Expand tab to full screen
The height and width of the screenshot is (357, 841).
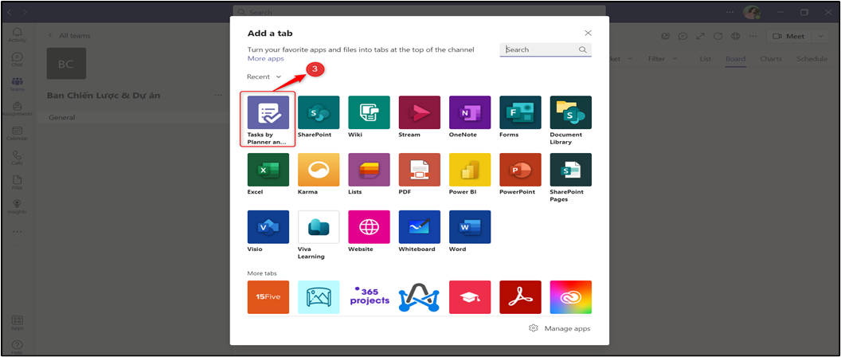coord(700,36)
